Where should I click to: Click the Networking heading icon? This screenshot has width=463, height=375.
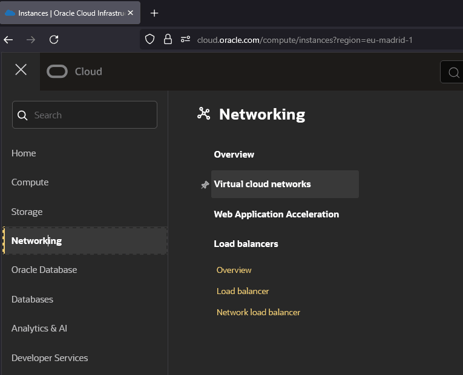tap(204, 114)
